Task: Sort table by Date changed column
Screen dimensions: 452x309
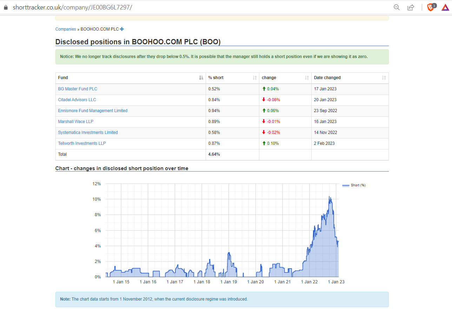Action: (384, 78)
